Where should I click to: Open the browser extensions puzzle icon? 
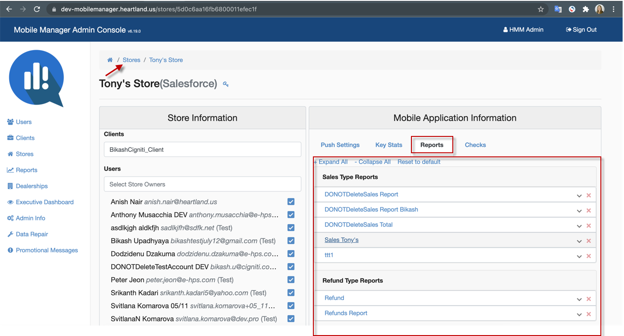coord(585,9)
